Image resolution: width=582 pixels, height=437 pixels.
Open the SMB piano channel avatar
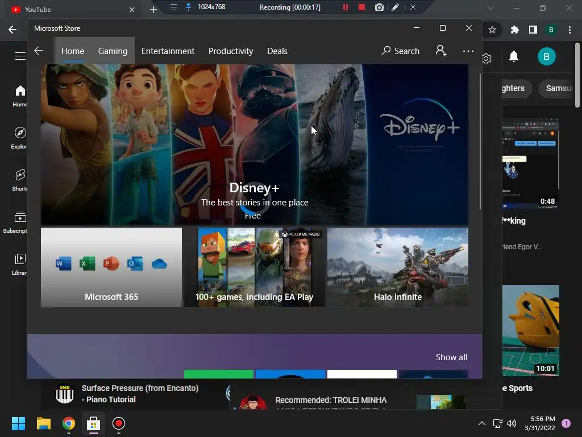65,394
